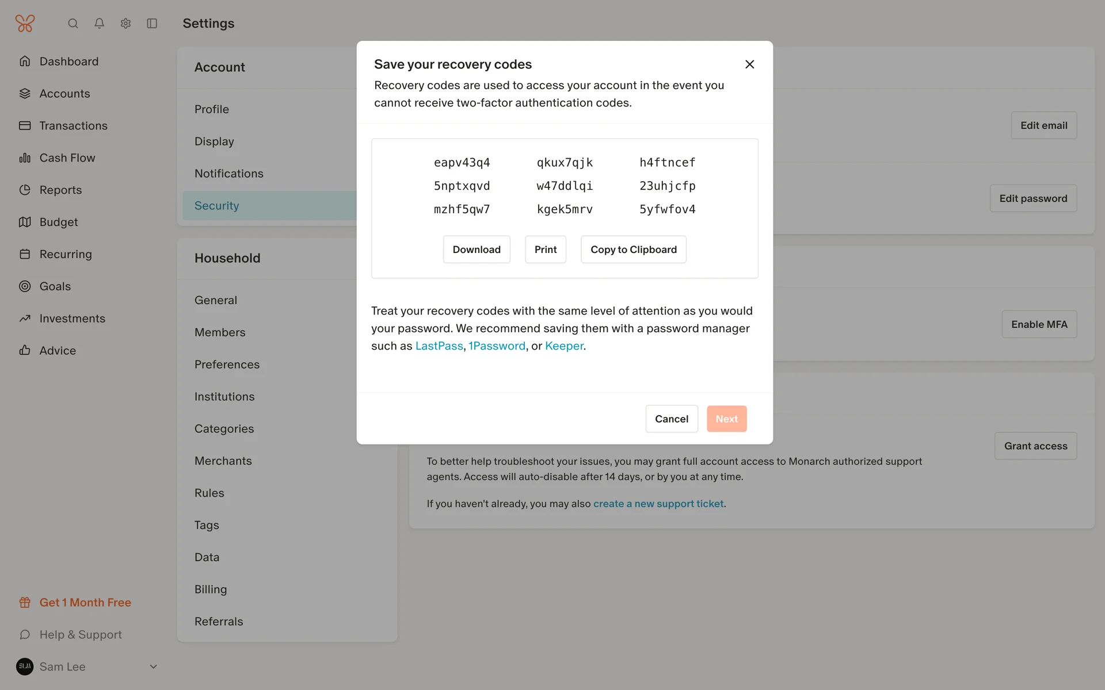Viewport: 1105px width, 690px height.
Task: Close the recovery codes dialog
Action: click(x=749, y=64)
